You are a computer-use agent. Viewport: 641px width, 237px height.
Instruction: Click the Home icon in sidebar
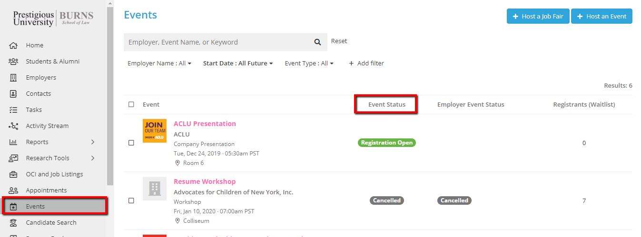pos(13,46)
